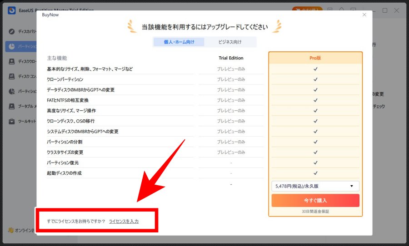Click the オンライン support icon at bottom left
Screen dimensions: 409x246
tap(11, 230)
